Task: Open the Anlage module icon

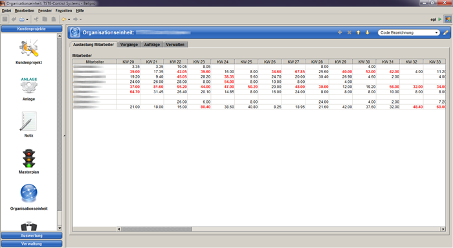Action: click(28, 85)
